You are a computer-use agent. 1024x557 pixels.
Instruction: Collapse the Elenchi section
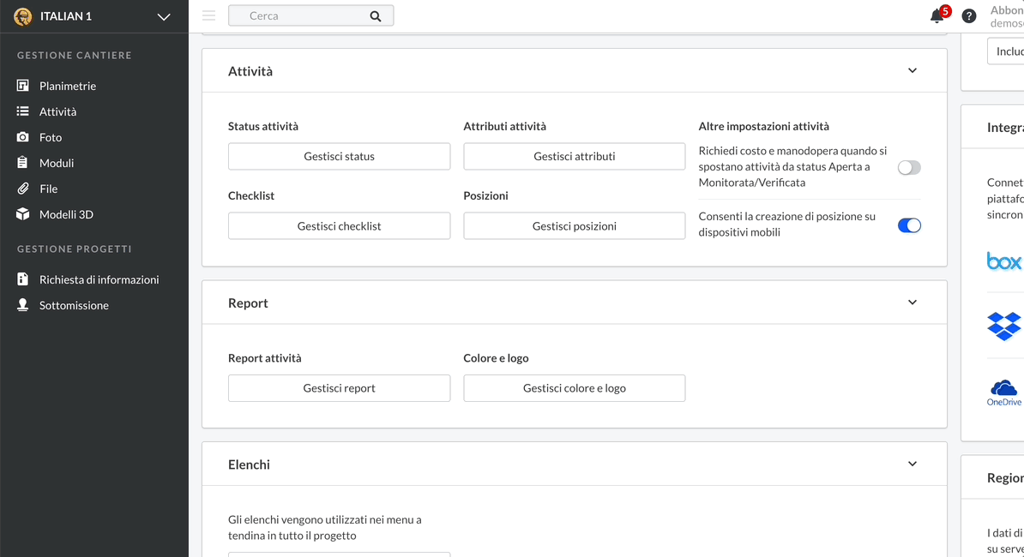click(913, 464)
